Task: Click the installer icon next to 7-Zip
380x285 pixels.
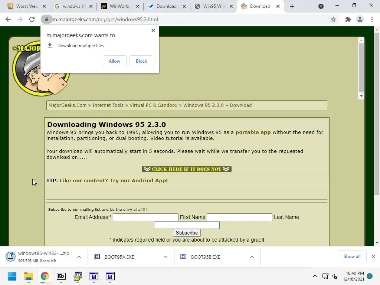Action: [x=78, y=276]
